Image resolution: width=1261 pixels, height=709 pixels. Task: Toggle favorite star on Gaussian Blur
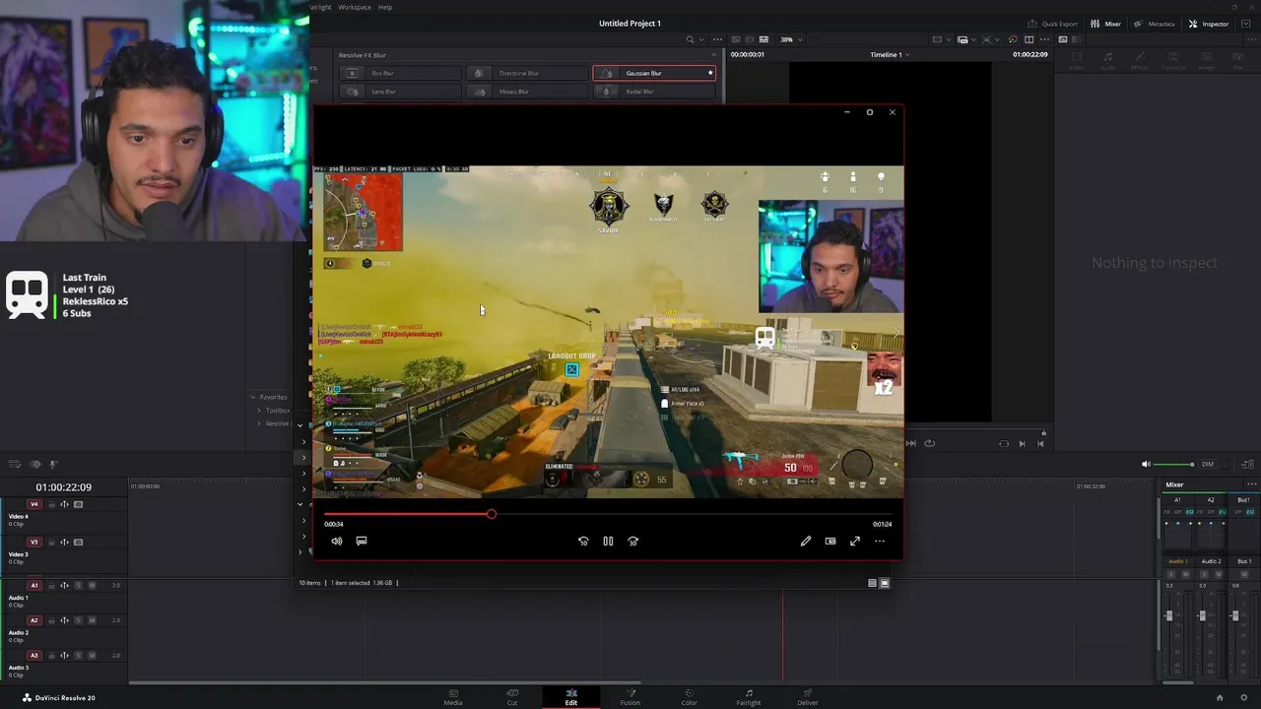coord(709,73)
